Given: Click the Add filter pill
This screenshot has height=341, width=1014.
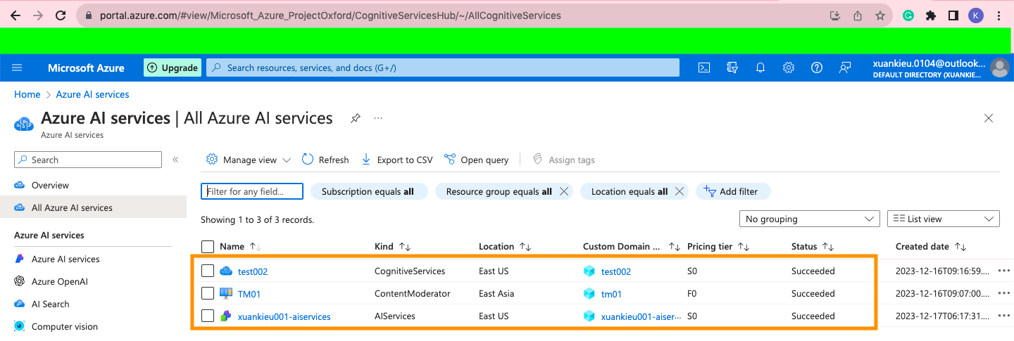Looking at the screenshot, I should (x=733, y=191).
